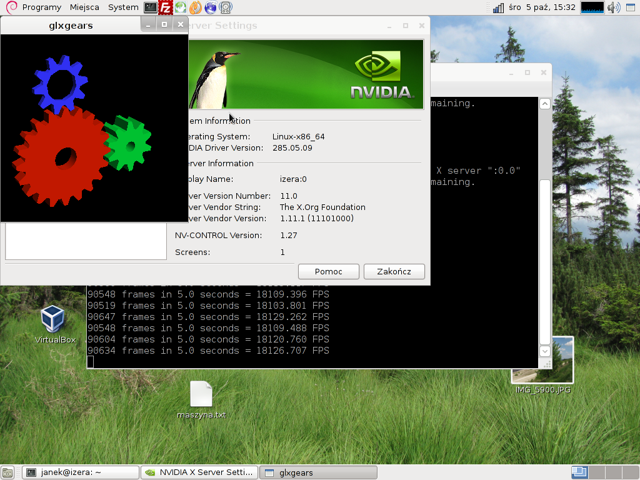
Task: Open the System menu
Action: click(123, 7)
